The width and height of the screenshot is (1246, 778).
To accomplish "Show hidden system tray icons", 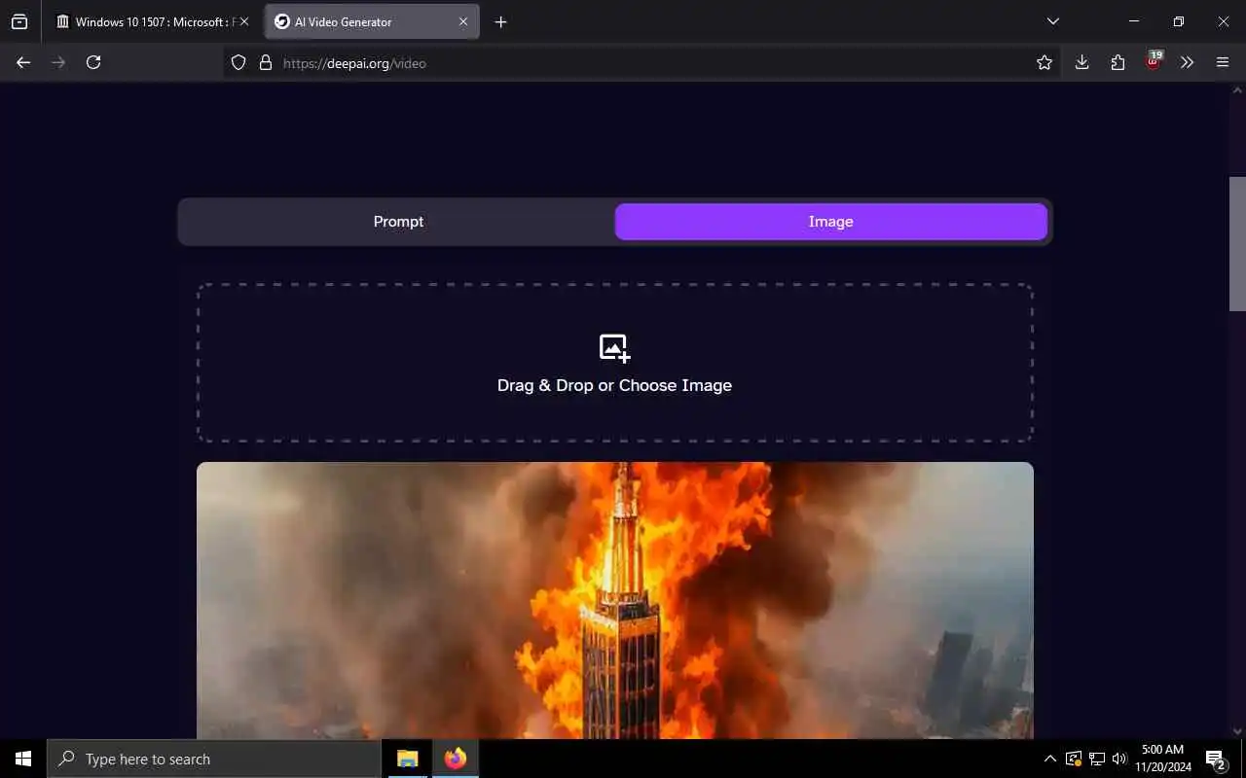I will tap(1049, 759).
